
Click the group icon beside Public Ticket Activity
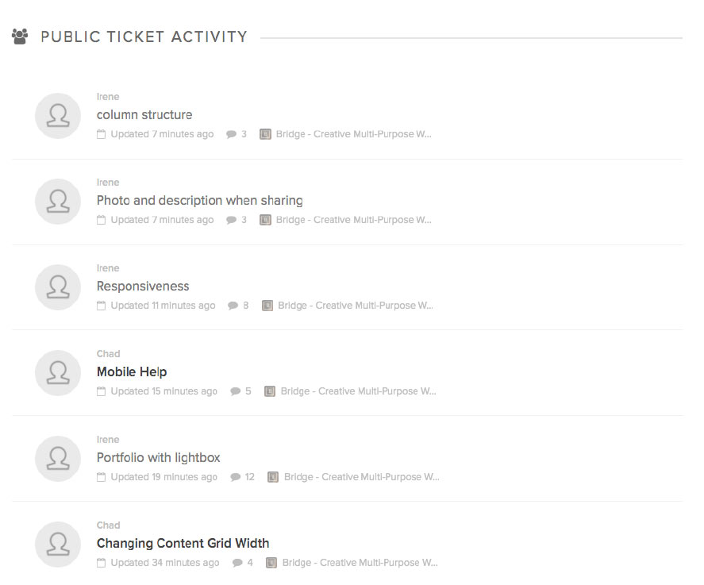point(20,37)
